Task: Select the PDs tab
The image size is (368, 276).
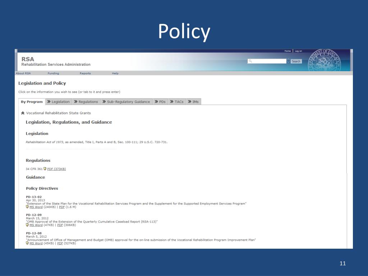Action: point(160,102)
